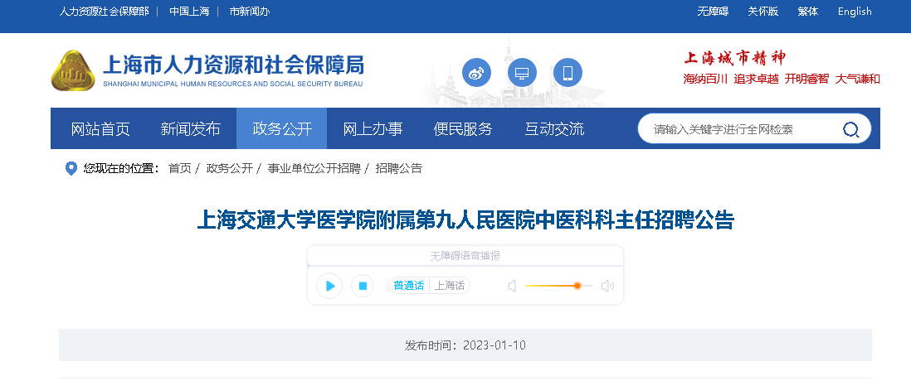
Task: Play the voice broadcast
Action: pyautogui.click(x=329, y=285)
